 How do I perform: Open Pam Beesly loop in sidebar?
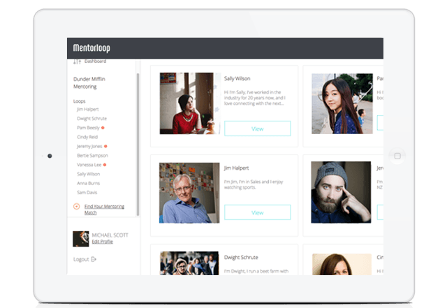[88, 128]
